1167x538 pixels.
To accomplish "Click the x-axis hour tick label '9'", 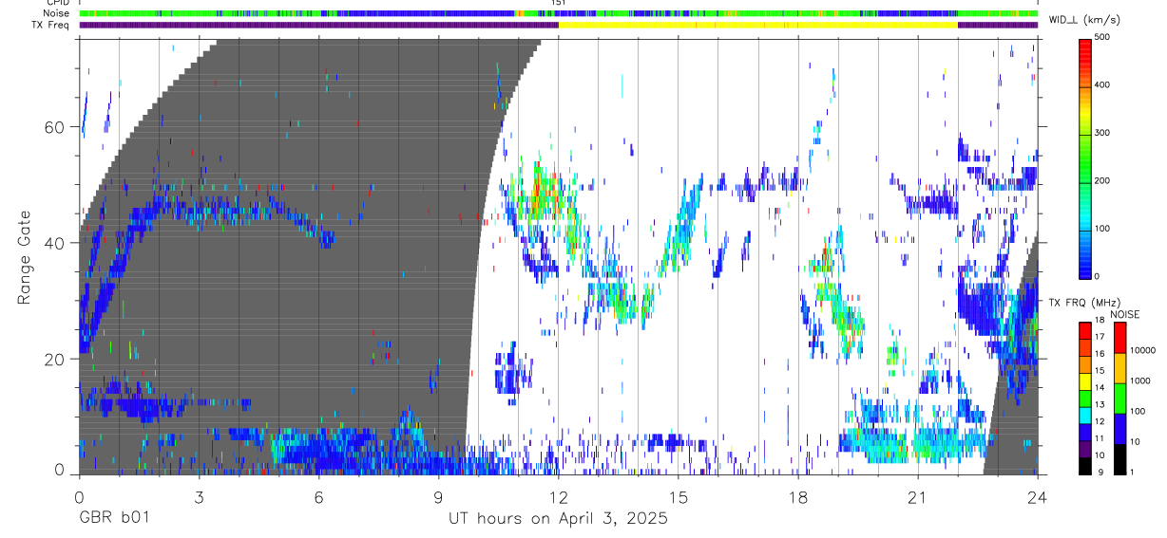I will [439, 497].
